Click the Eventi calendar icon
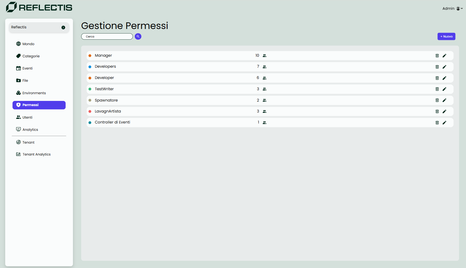 point(18,68)
